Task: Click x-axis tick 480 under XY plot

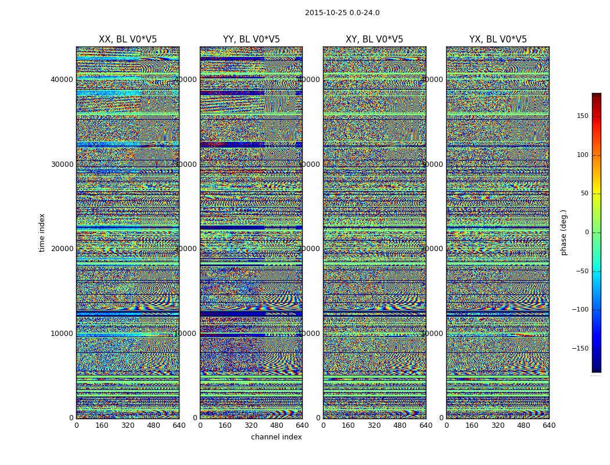Action: pos(400,425)
